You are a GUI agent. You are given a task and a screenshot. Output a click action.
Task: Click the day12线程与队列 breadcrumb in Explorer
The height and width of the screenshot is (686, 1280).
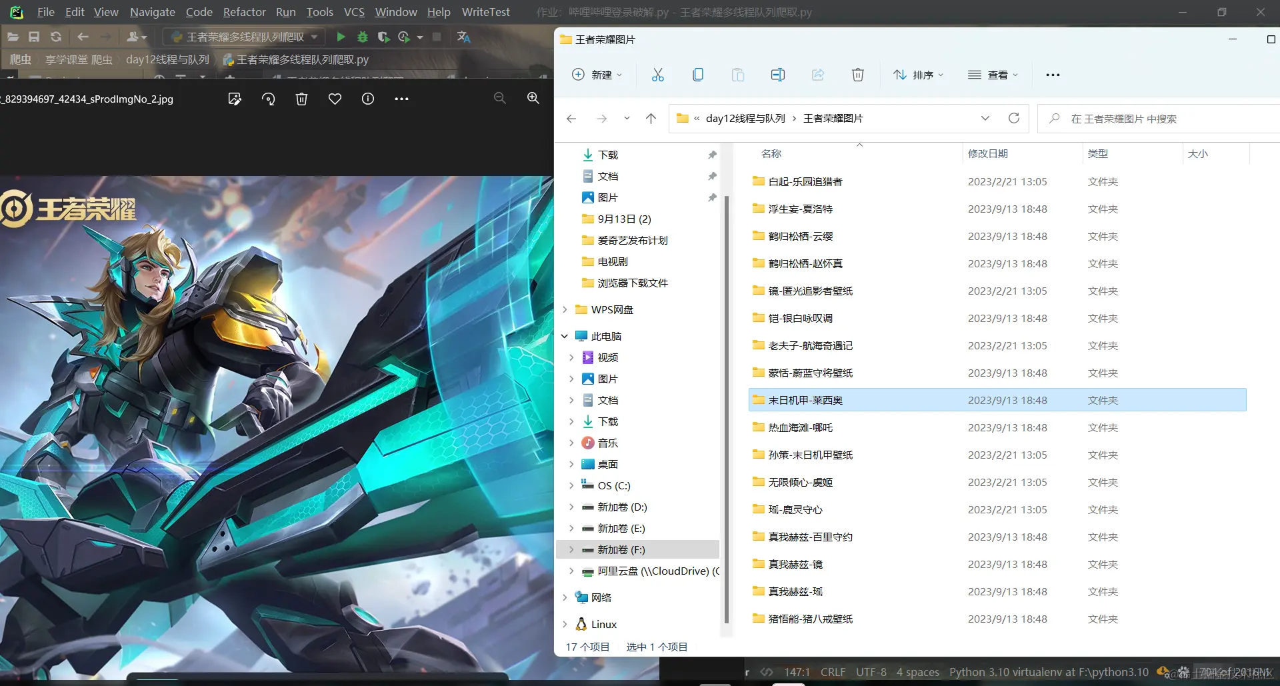(x=745, y=118)
